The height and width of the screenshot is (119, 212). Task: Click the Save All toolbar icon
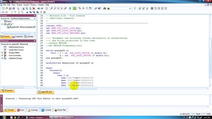point(14,9)
